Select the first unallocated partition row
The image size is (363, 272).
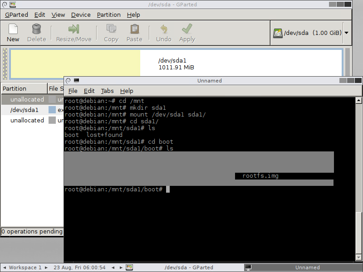(x=32, y=99)
